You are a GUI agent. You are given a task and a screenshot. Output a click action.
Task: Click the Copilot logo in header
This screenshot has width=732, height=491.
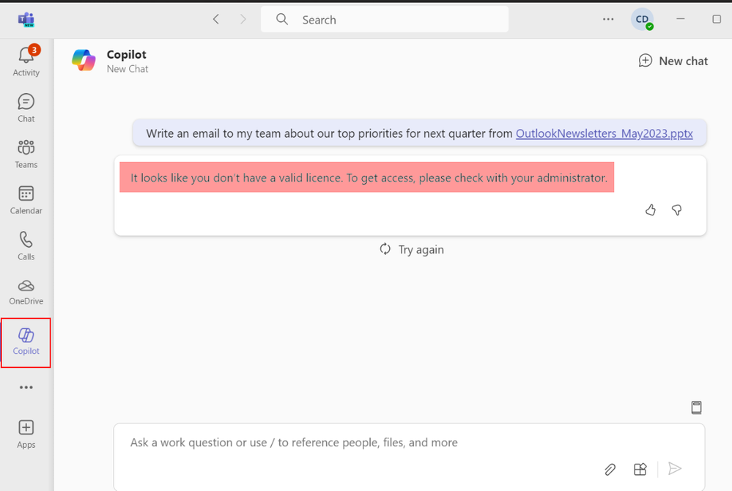click(x=84, y=61)
